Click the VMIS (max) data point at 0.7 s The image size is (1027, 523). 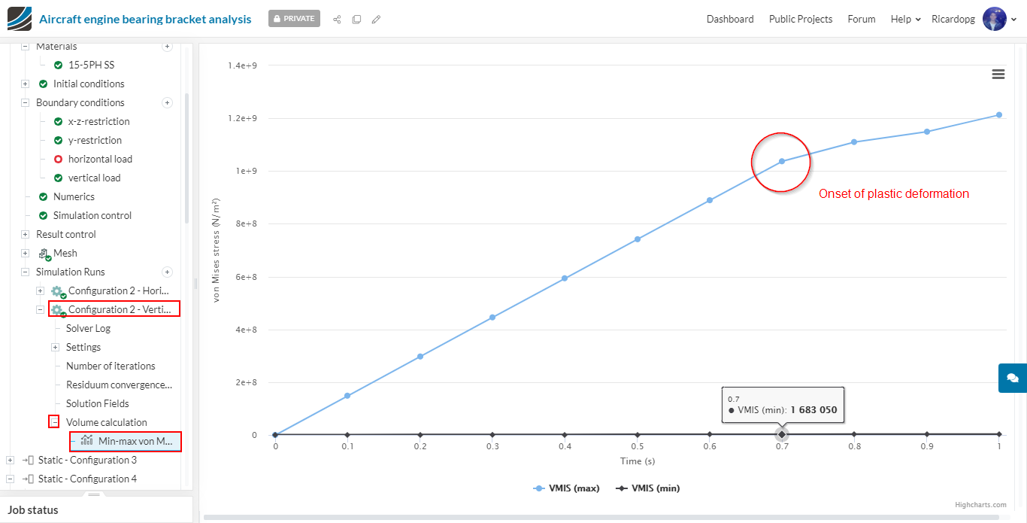[782, 161]
